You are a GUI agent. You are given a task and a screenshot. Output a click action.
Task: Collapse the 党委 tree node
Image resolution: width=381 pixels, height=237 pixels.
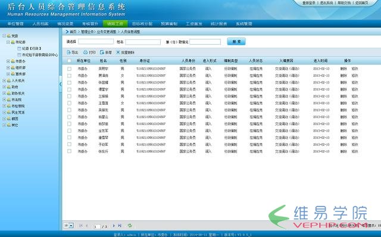[x=4, y=36]
